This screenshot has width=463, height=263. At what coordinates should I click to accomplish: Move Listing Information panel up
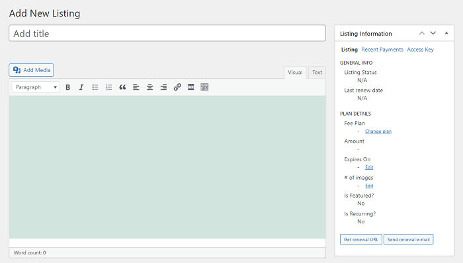click(422, 33)
